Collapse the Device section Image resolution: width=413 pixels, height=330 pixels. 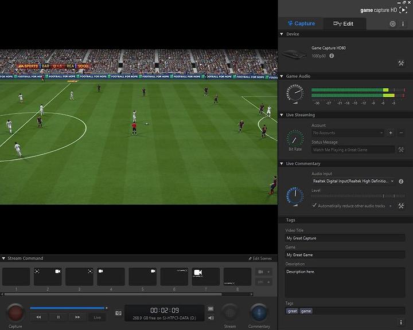tap(282, 34)
